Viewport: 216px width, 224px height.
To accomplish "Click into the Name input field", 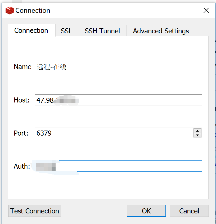I will (118, 67).
